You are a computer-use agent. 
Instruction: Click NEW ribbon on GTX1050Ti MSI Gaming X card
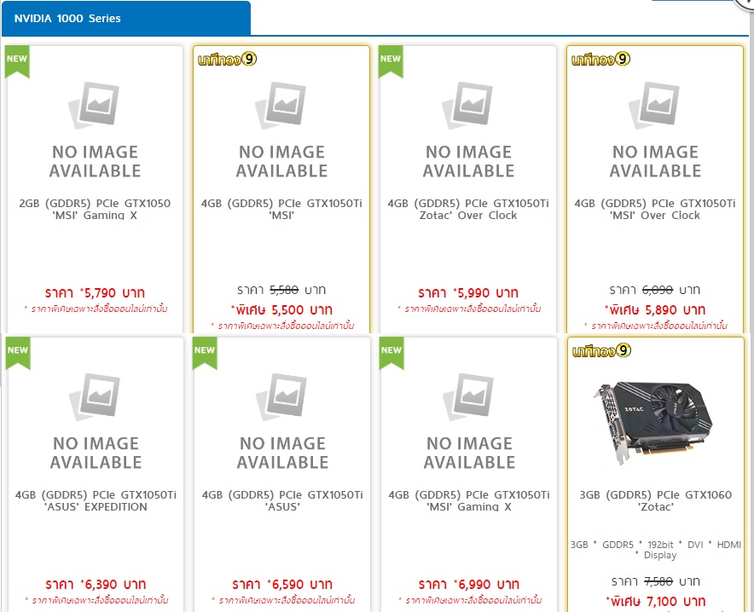click(391, 353)
